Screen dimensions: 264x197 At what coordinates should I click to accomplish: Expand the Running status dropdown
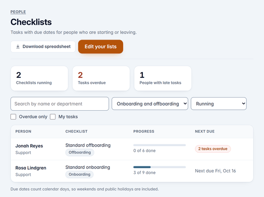coord(219,104)
